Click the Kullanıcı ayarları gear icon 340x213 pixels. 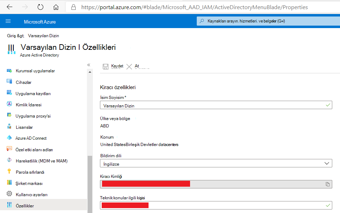(9, 194)
